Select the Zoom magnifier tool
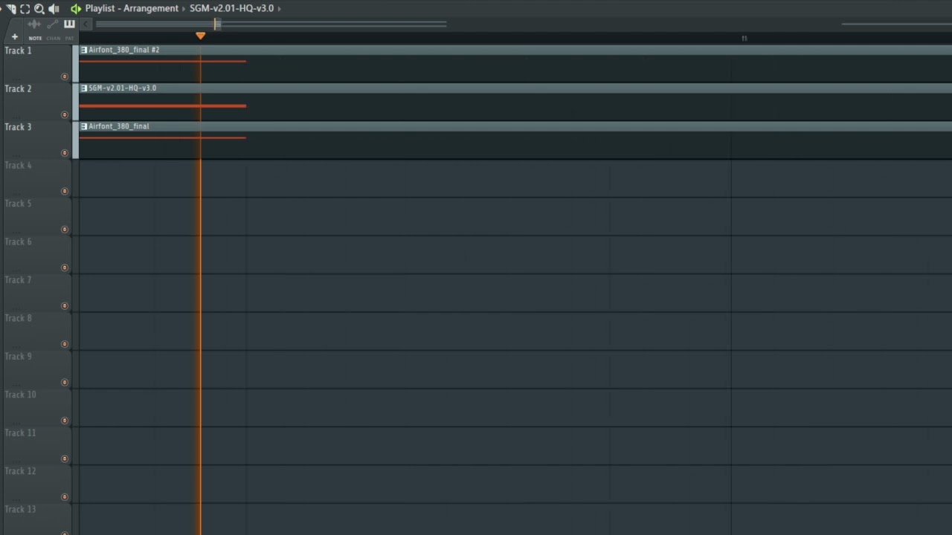Screen dimensions: 952x535 (39, 8)
